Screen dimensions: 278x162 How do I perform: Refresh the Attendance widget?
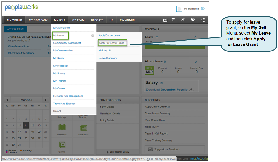(196, 62)
